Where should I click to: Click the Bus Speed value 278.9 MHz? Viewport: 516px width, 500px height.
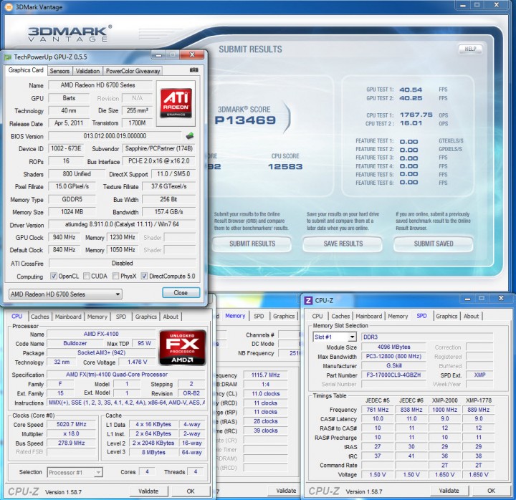(x=72, y=443)
